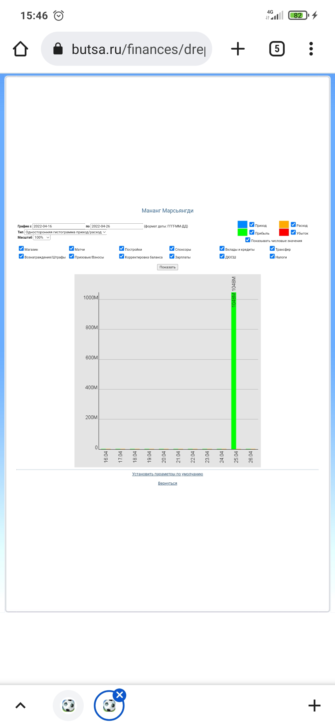Open the browser three-dot menu

[311, 49]
